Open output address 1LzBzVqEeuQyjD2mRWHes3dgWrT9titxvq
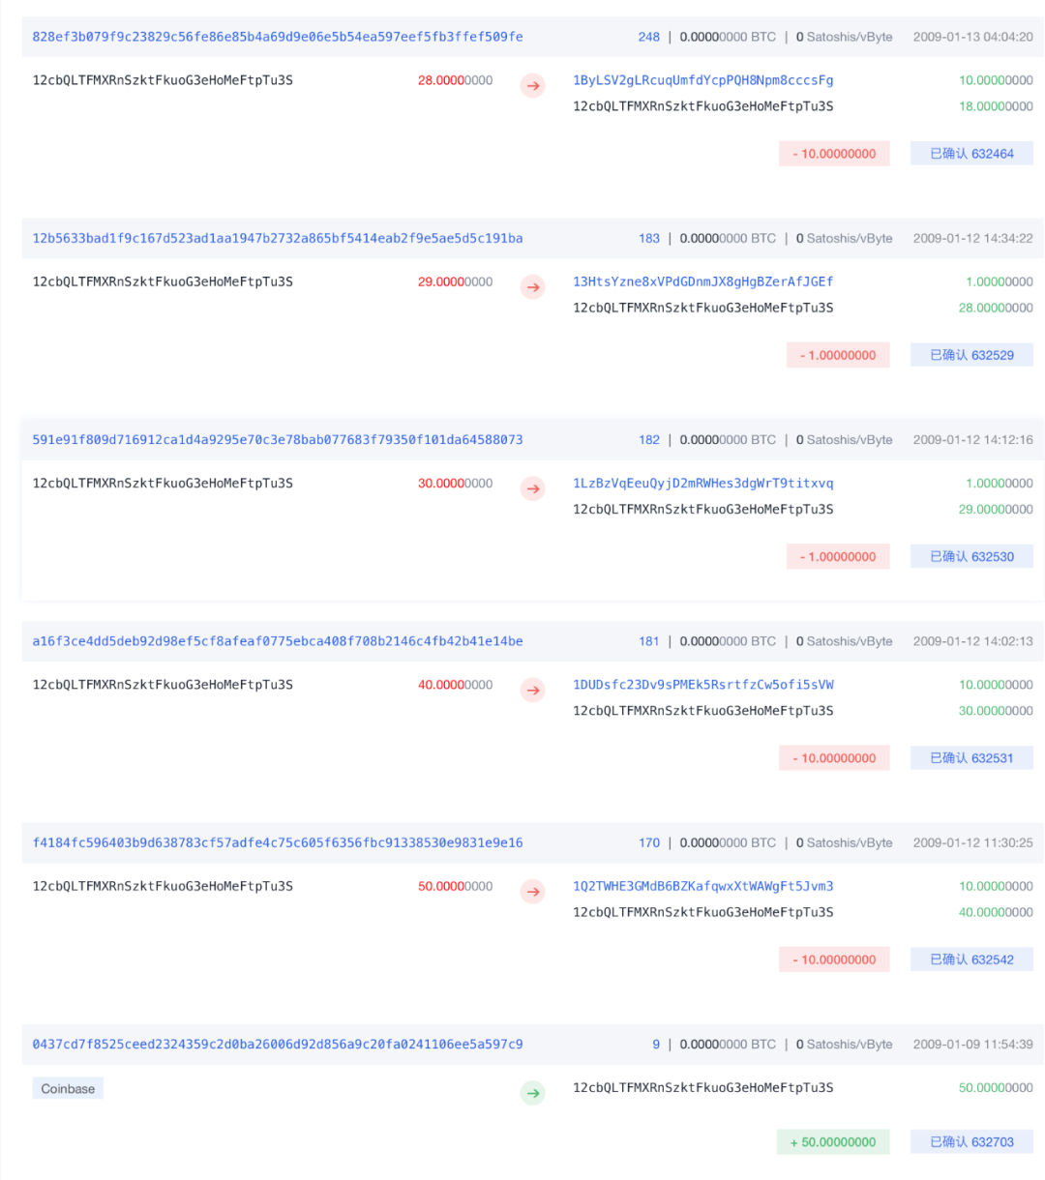This screenshot has width=1045, height=1180. coord(702,483)
